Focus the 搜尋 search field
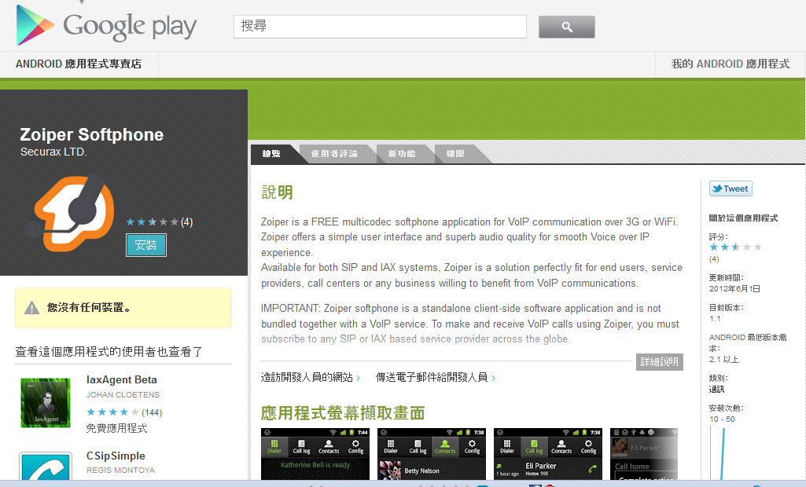The width and height of the screenshot is (806, 487). pos(380,26)
